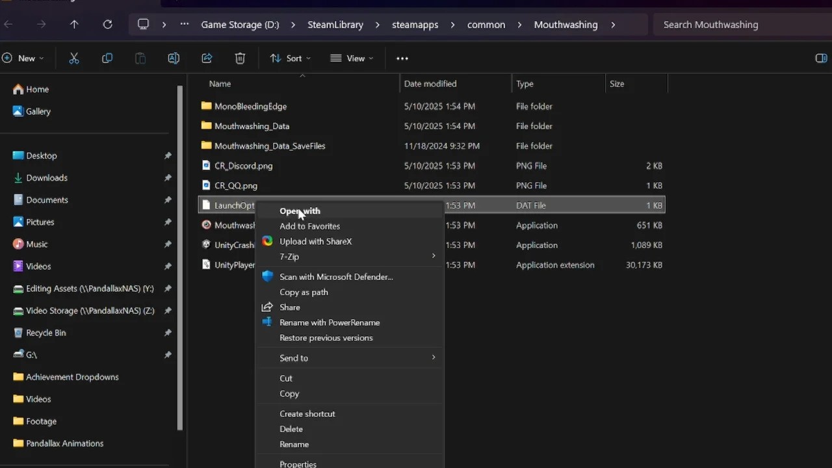The width and height of the screenshot is (832, 468).
Task: Click the Copy toolbar icon
Action: (107, 58)
